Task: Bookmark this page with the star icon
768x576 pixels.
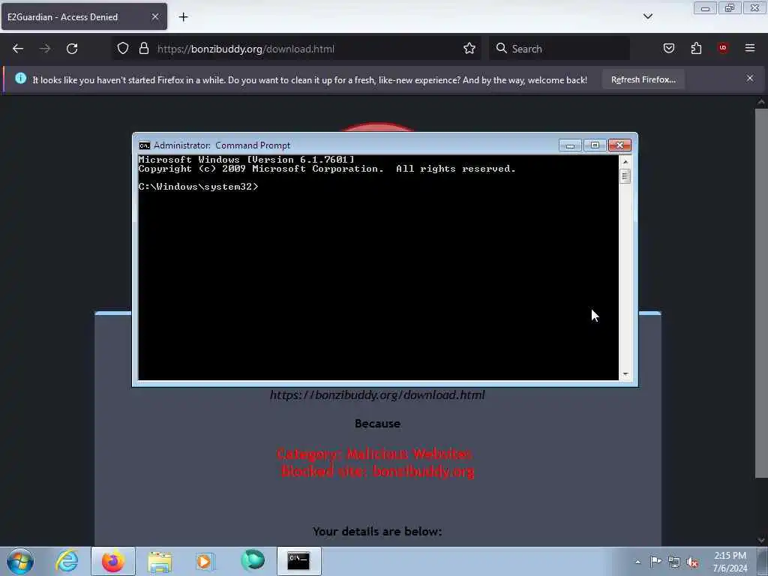Action: [x=469, y=49]
